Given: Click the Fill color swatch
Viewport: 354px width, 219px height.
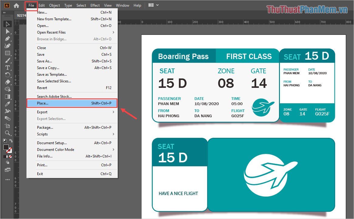Looking at the screenshot, I should pos(6,147).
